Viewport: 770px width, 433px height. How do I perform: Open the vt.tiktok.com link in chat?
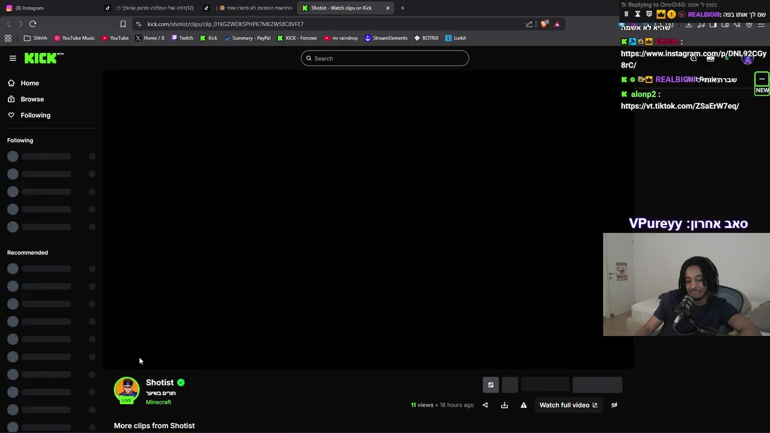click(680, 106)
